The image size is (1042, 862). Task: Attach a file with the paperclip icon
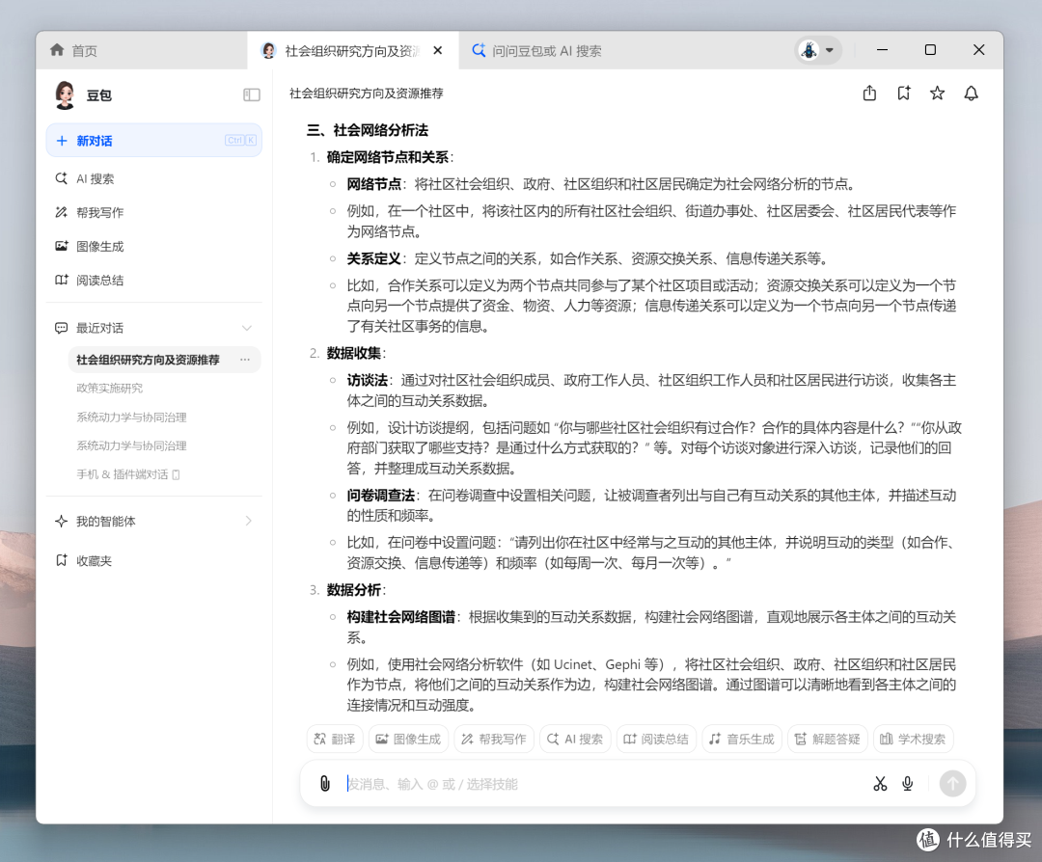[x=325, y=784]
